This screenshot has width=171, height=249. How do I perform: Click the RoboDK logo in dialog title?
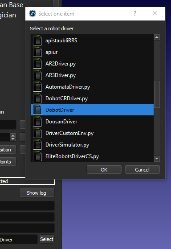coord(33,14)
